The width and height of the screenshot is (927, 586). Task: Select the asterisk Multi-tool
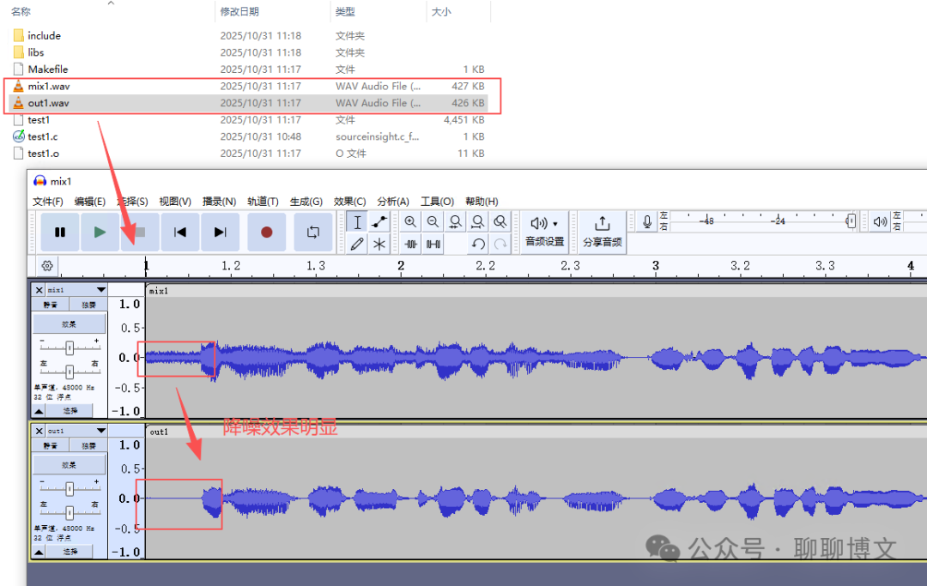pos(379,244)
